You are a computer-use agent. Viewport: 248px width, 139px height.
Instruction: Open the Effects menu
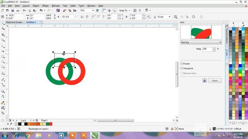[45, 6]
